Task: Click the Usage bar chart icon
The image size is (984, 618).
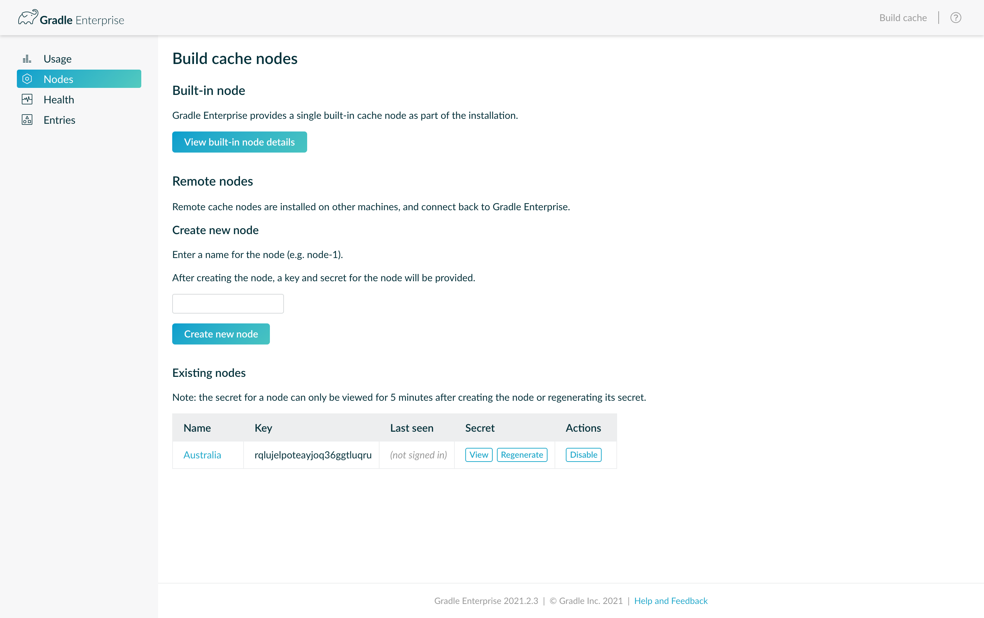Action: pos(27,59)
